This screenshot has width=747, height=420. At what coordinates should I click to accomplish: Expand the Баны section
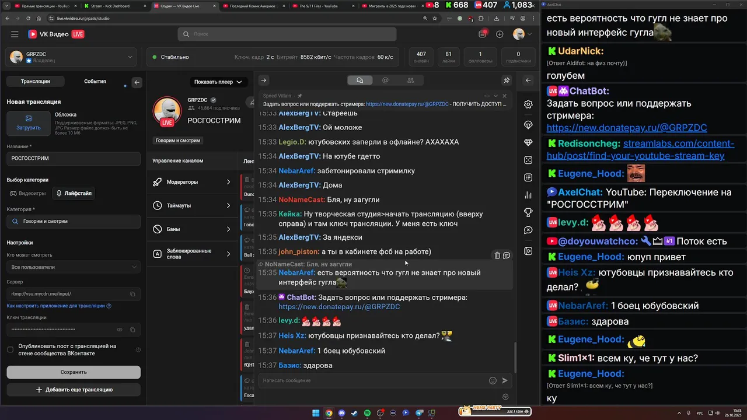191,229
